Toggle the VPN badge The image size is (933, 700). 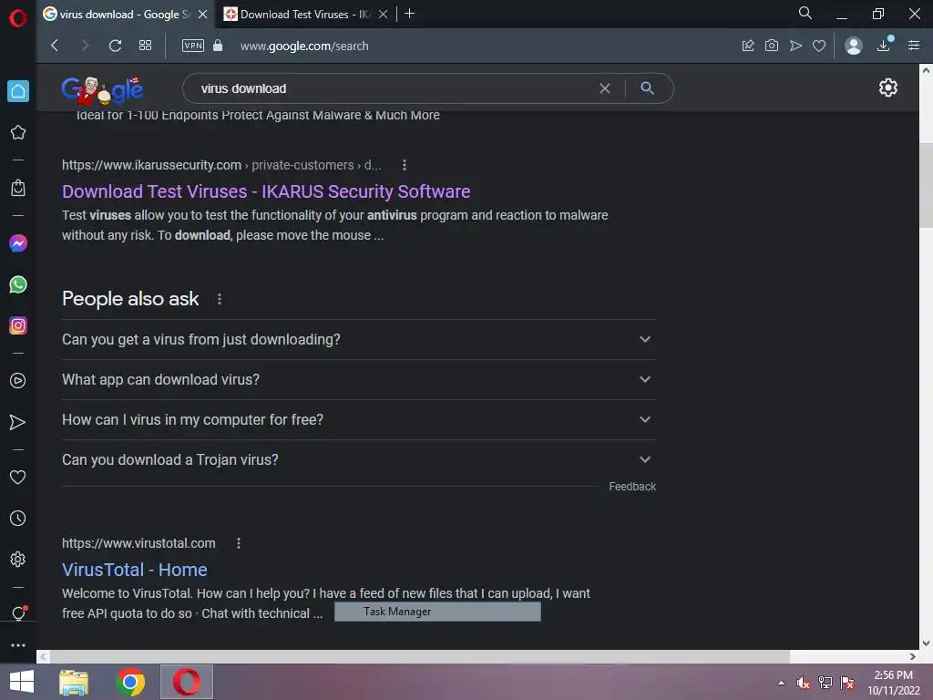point(193,46)
